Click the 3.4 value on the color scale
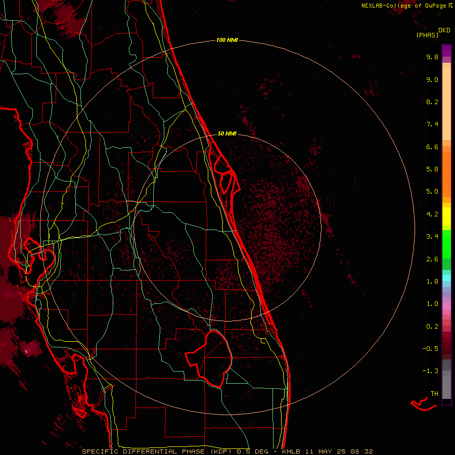This screenshot has height=455, width=455. tap(432, 237)
